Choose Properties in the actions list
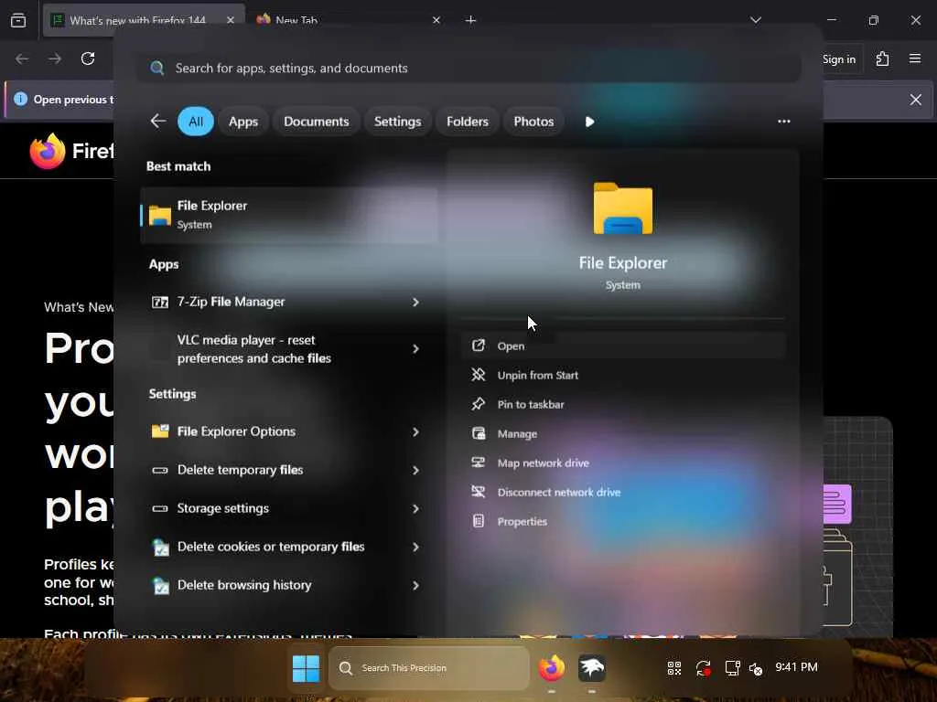Viewport: 937px width, 702px height. (x=622, y=521)
